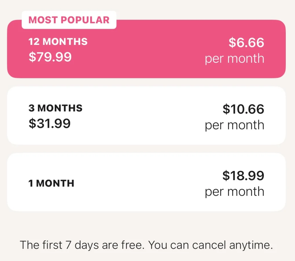Viewport: 295px width, 261px height.
Task: Tap "You can cancel anytime" text
Action: 211,245
